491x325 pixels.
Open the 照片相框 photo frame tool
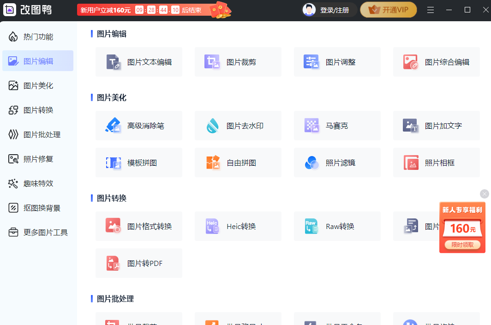coord(436,162)
